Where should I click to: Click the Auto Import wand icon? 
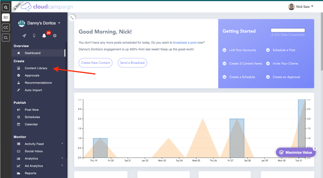click(x=18, y=90)
